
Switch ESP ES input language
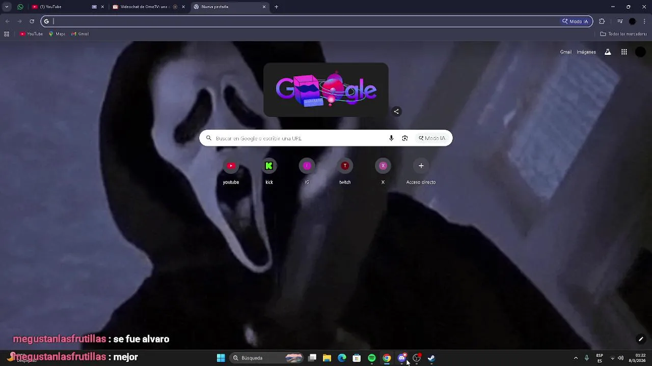coord(600,358)
